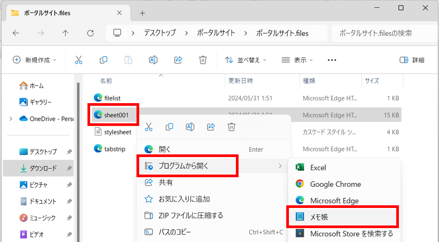Choose Google Chrome from the submenu
This screenshot has width=439, height=242.
click(x=335, y=184)
